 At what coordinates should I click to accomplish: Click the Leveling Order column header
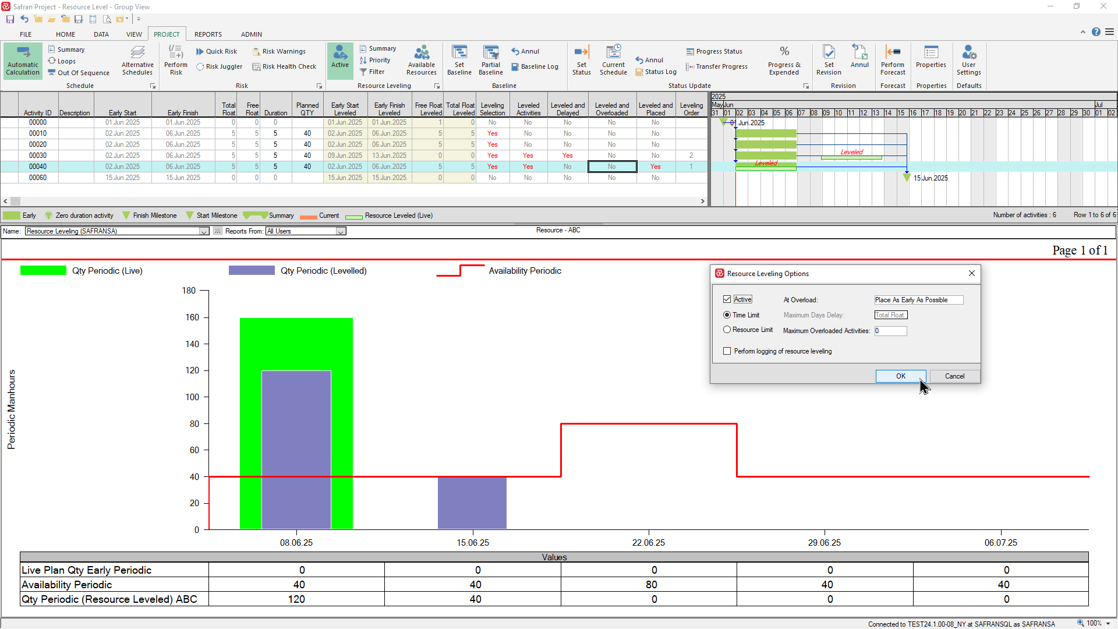pyautogui.click(x=691, y=105)
